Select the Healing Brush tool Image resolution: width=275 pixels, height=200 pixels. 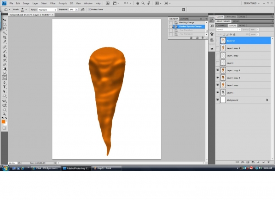click(x=5, y=47)
